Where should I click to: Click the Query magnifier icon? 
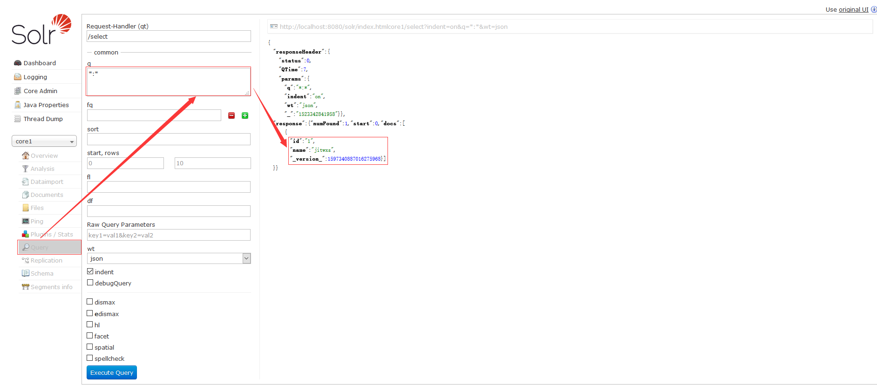click(x=26, y=247)
